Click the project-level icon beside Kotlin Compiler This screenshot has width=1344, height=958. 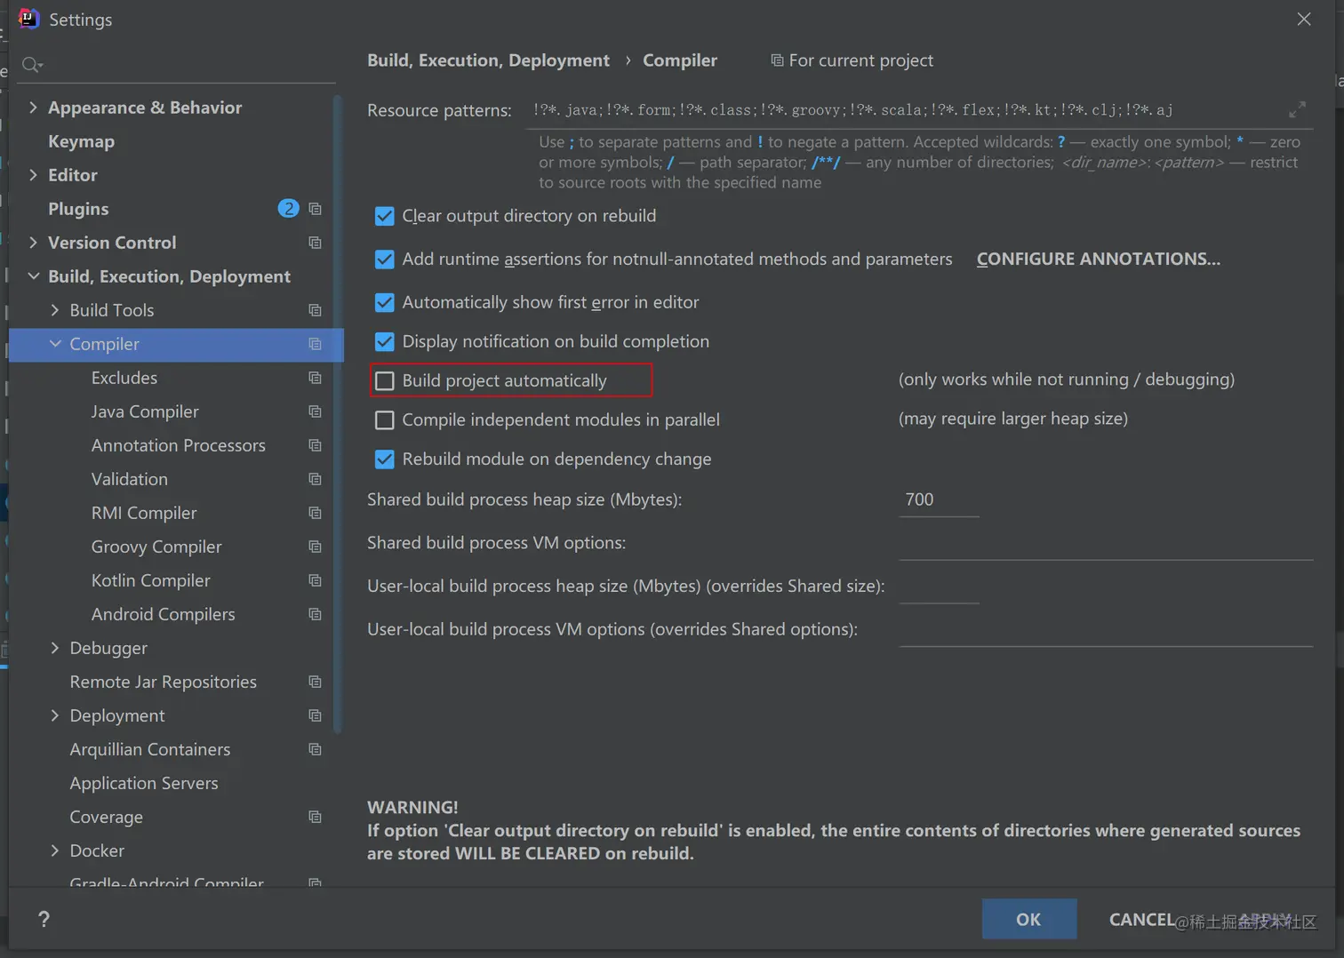tap(315, 580)
